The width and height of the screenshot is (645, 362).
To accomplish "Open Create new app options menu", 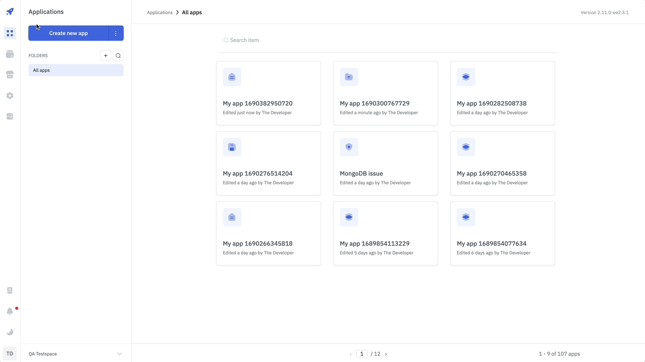I will pyautogui.click(x=116, y=33).
